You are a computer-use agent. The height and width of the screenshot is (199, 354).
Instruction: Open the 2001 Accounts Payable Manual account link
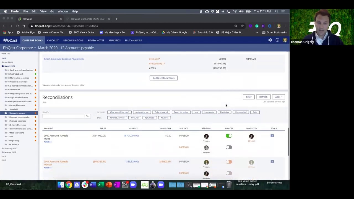pyautogui.click(x=56, y=163)
